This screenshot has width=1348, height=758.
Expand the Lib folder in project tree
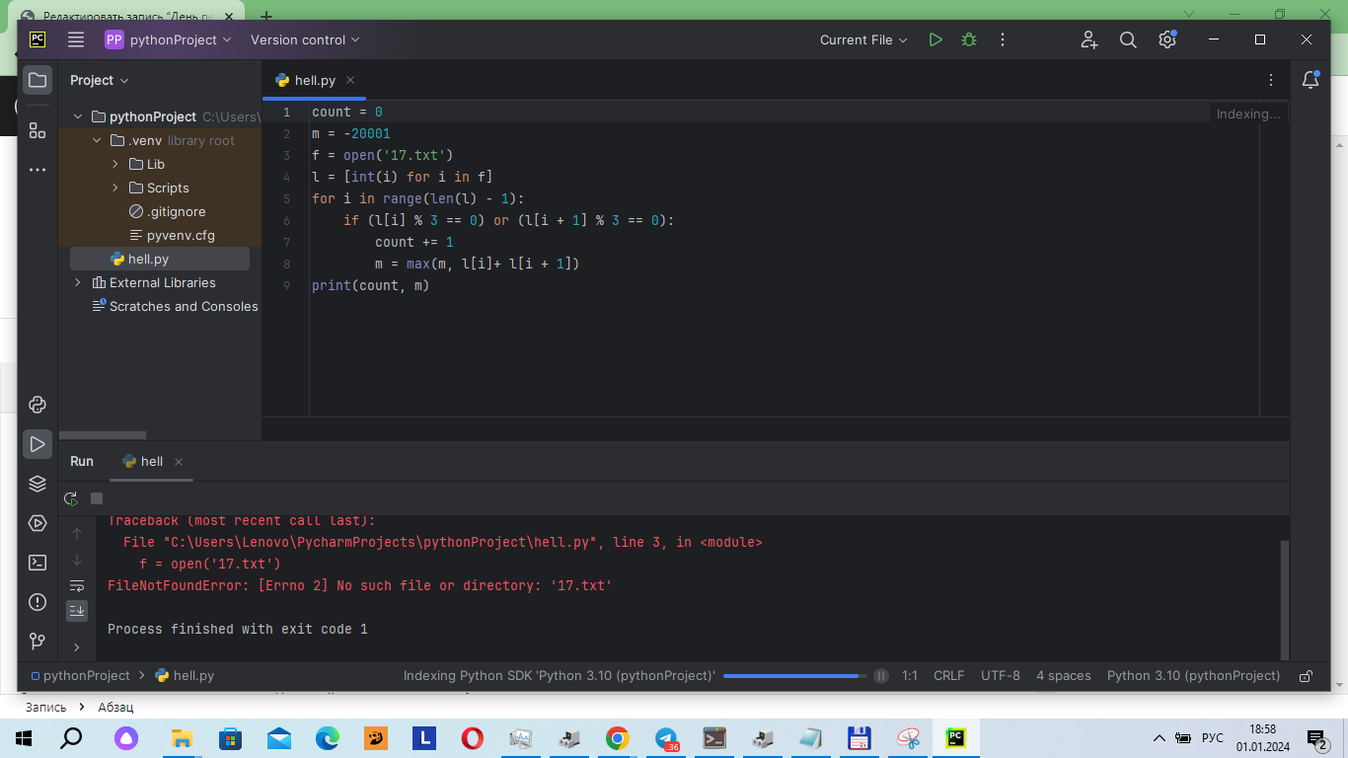[x=115, y=164]
